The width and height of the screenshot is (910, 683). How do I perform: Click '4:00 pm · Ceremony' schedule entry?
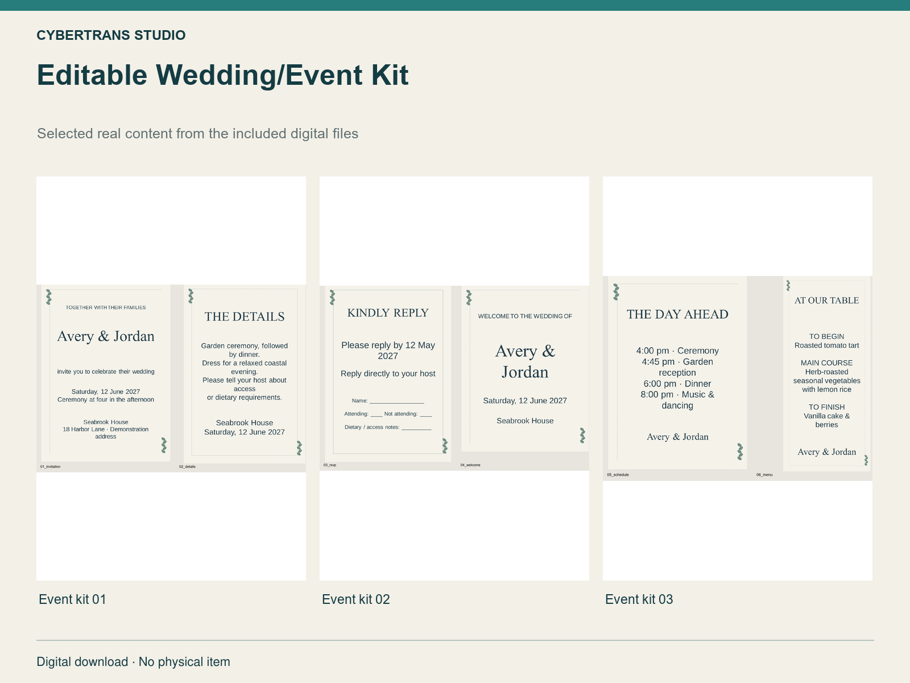click(677, 351)
